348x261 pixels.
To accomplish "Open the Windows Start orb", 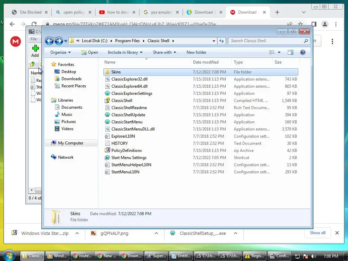I will [x=9, y=256].
